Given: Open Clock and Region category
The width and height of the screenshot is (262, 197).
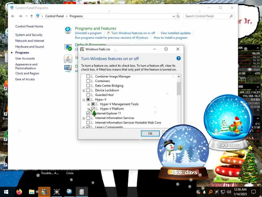Looking at the screenshot, I should (x=27, y=73).
